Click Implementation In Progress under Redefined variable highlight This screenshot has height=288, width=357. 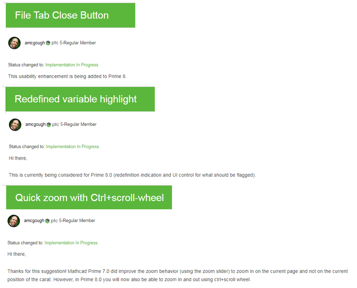[73, 147]
